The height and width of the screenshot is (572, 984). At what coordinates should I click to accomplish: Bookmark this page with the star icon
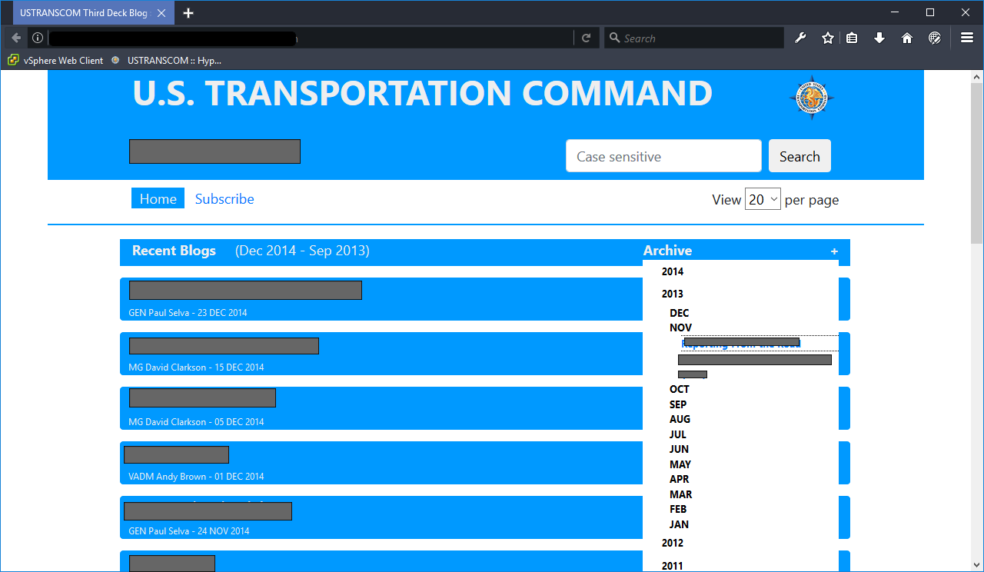coord(827,38)
